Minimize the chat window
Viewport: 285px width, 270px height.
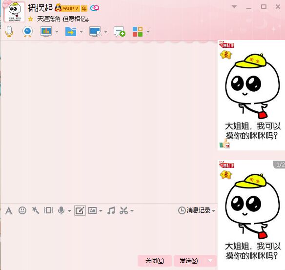click(x=249, y=8)
